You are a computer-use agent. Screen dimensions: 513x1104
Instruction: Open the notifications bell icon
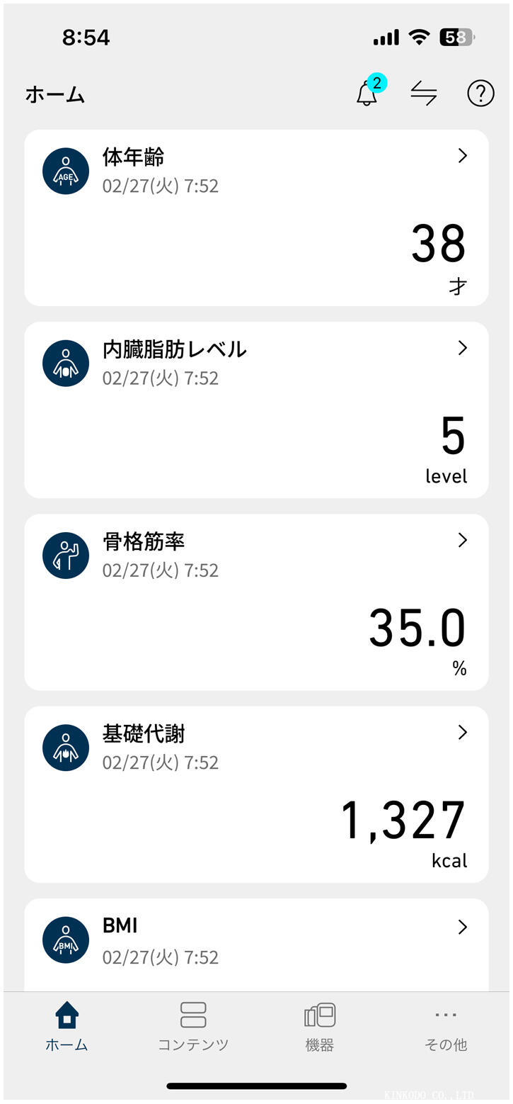click(x=367, y=94)
